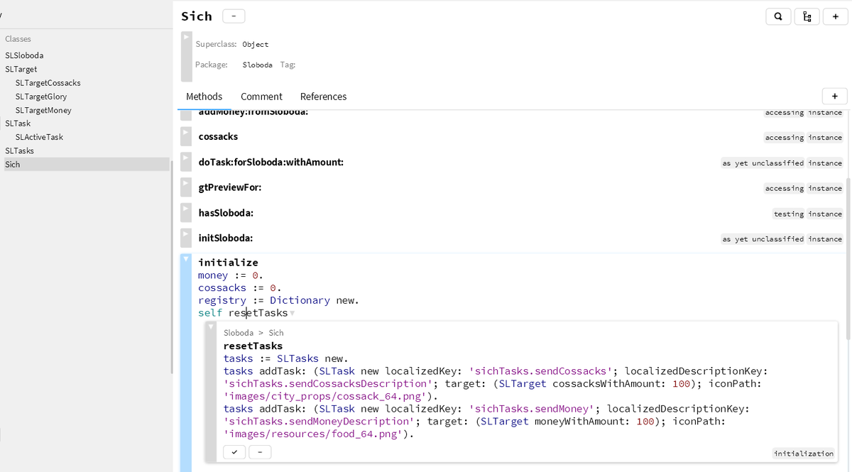Click the minus button next to Sich title
This screenshot has width=852, height=472.
click(234, 16)
